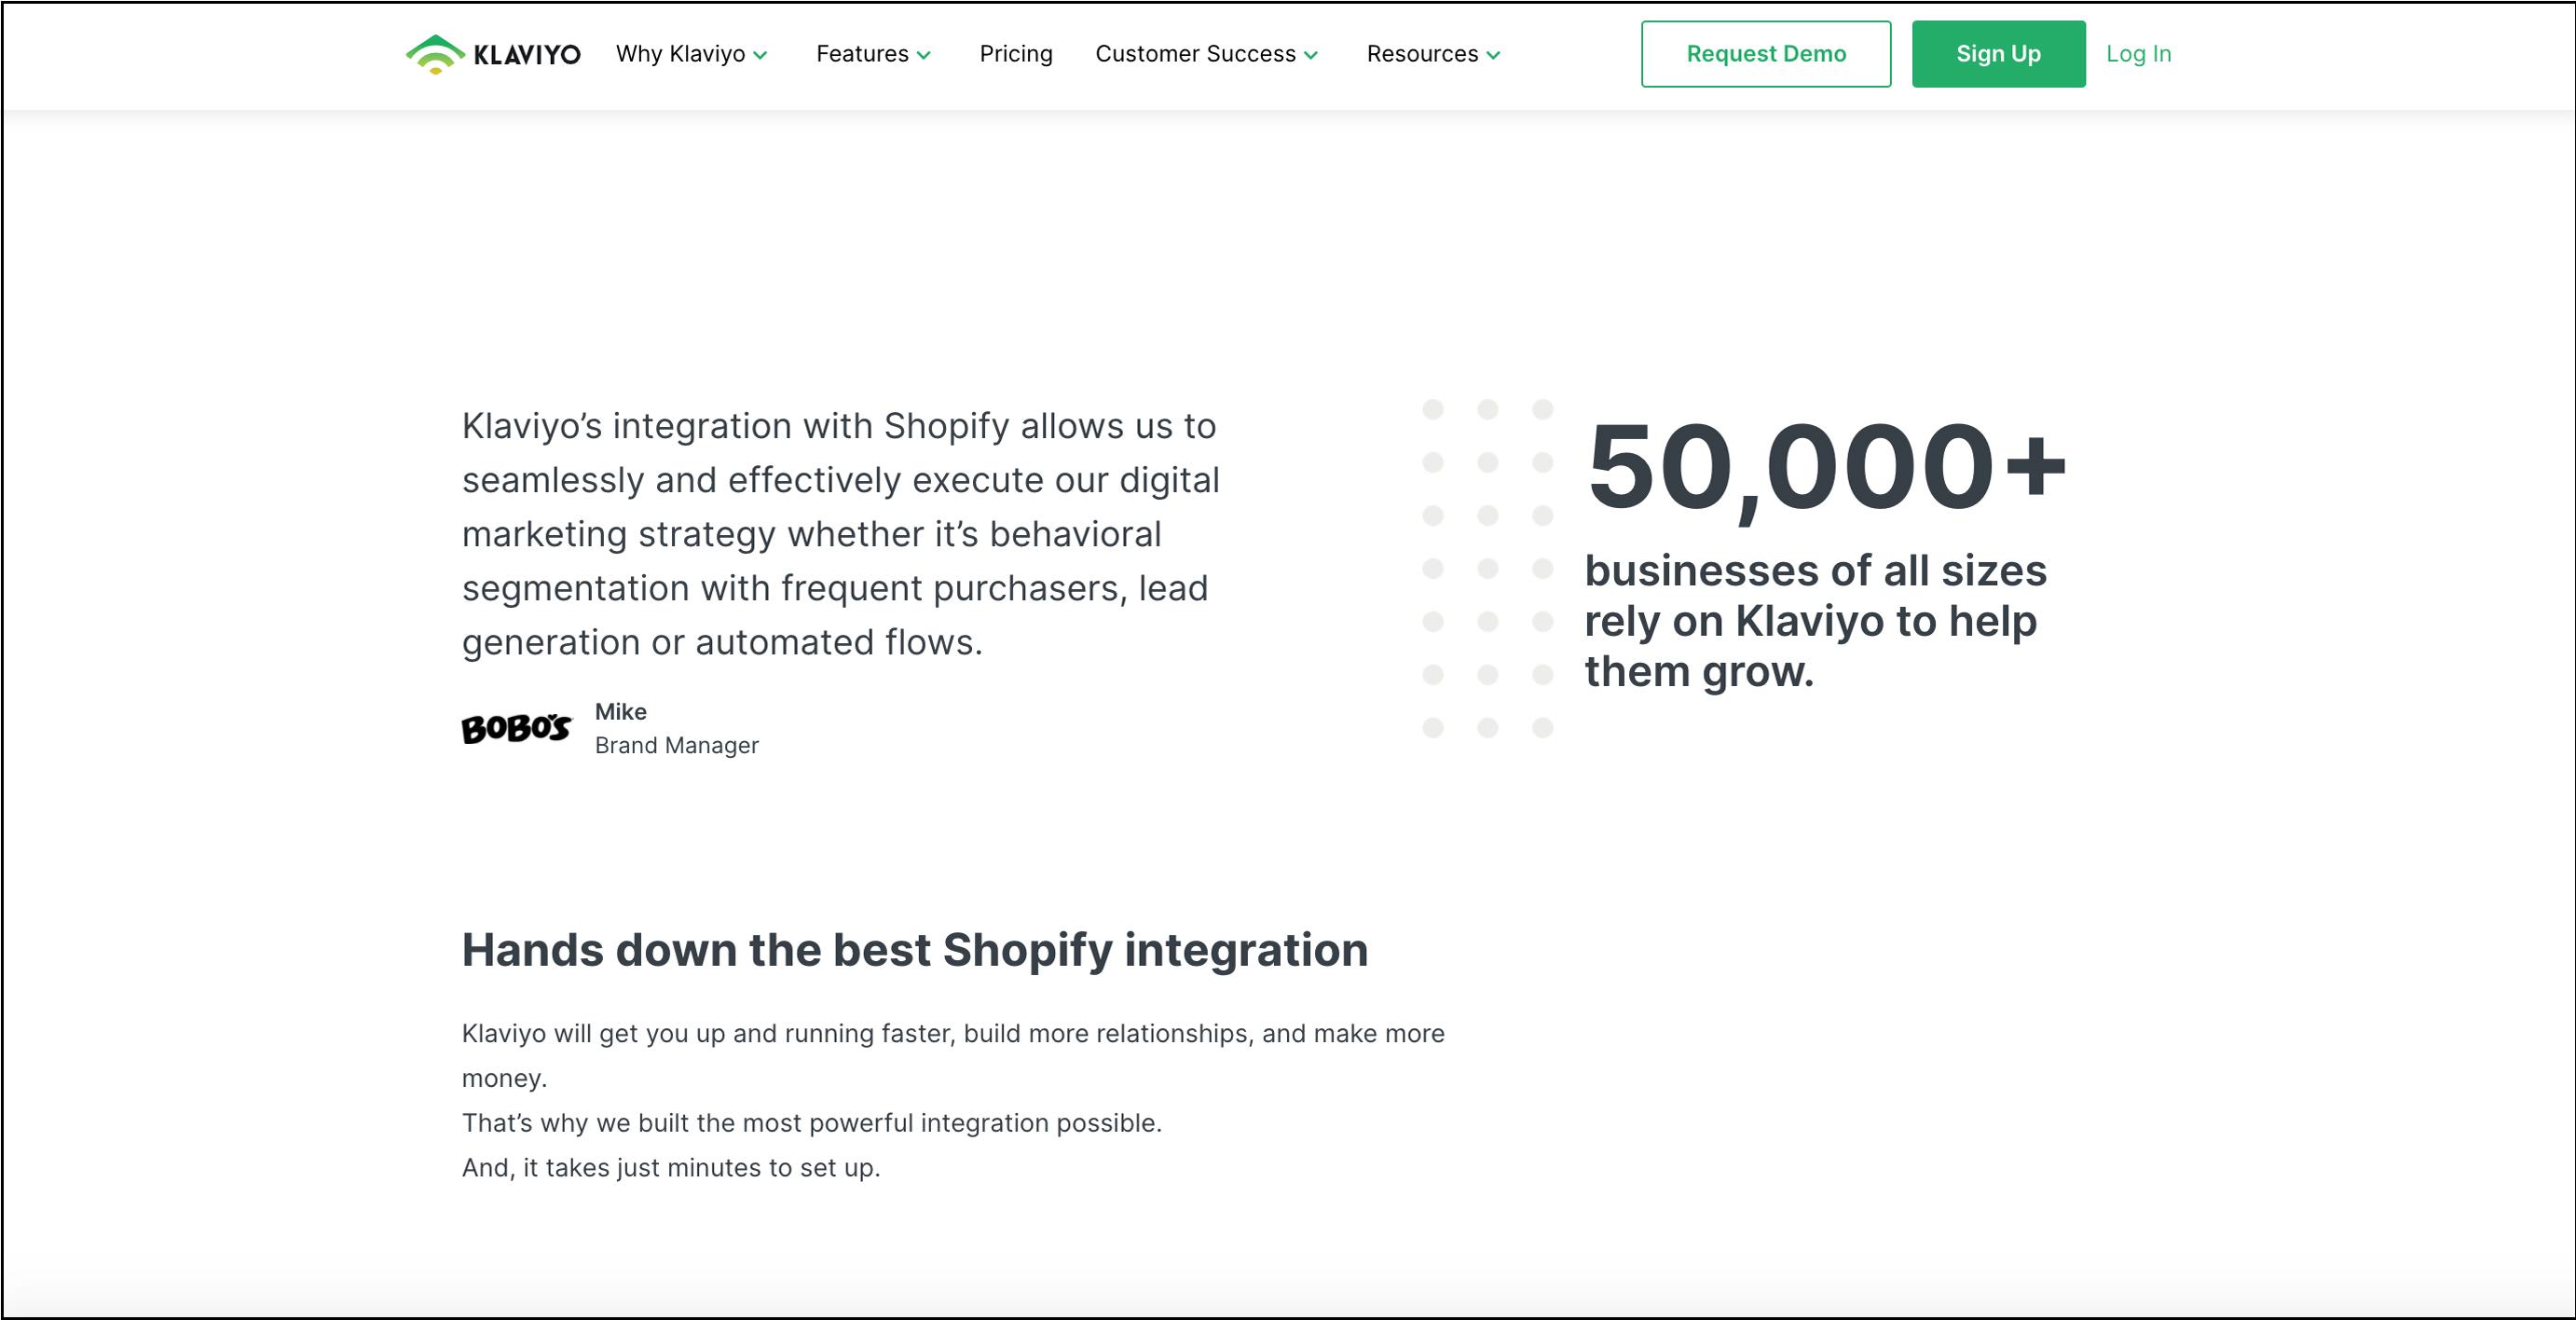The image size is (2576, 1320).
Task: Click the 'Hands down the best Shopify integration' heading
Action: point(915,950)
